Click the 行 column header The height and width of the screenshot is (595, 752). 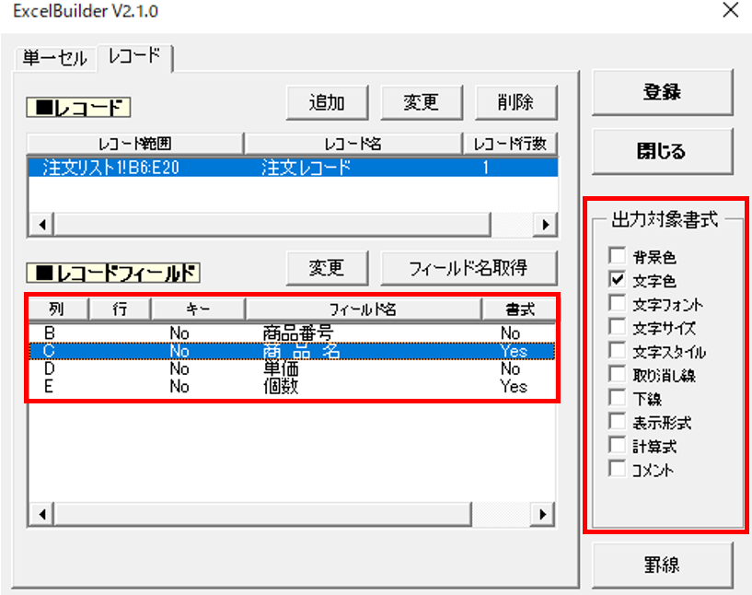[120, 309]
